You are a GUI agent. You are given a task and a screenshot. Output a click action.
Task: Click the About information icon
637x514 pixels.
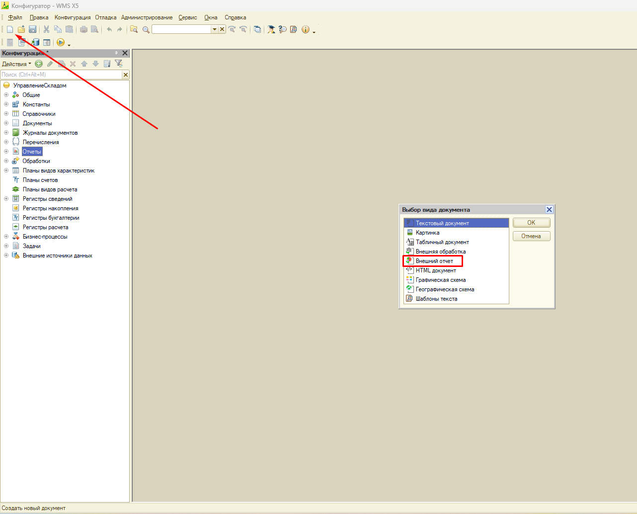(x=305, y=29)
